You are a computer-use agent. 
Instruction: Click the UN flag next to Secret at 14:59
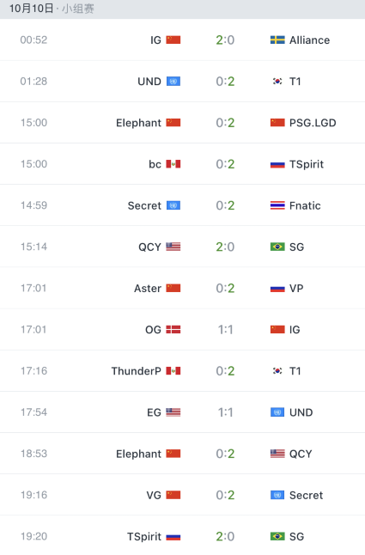point(173,205)
